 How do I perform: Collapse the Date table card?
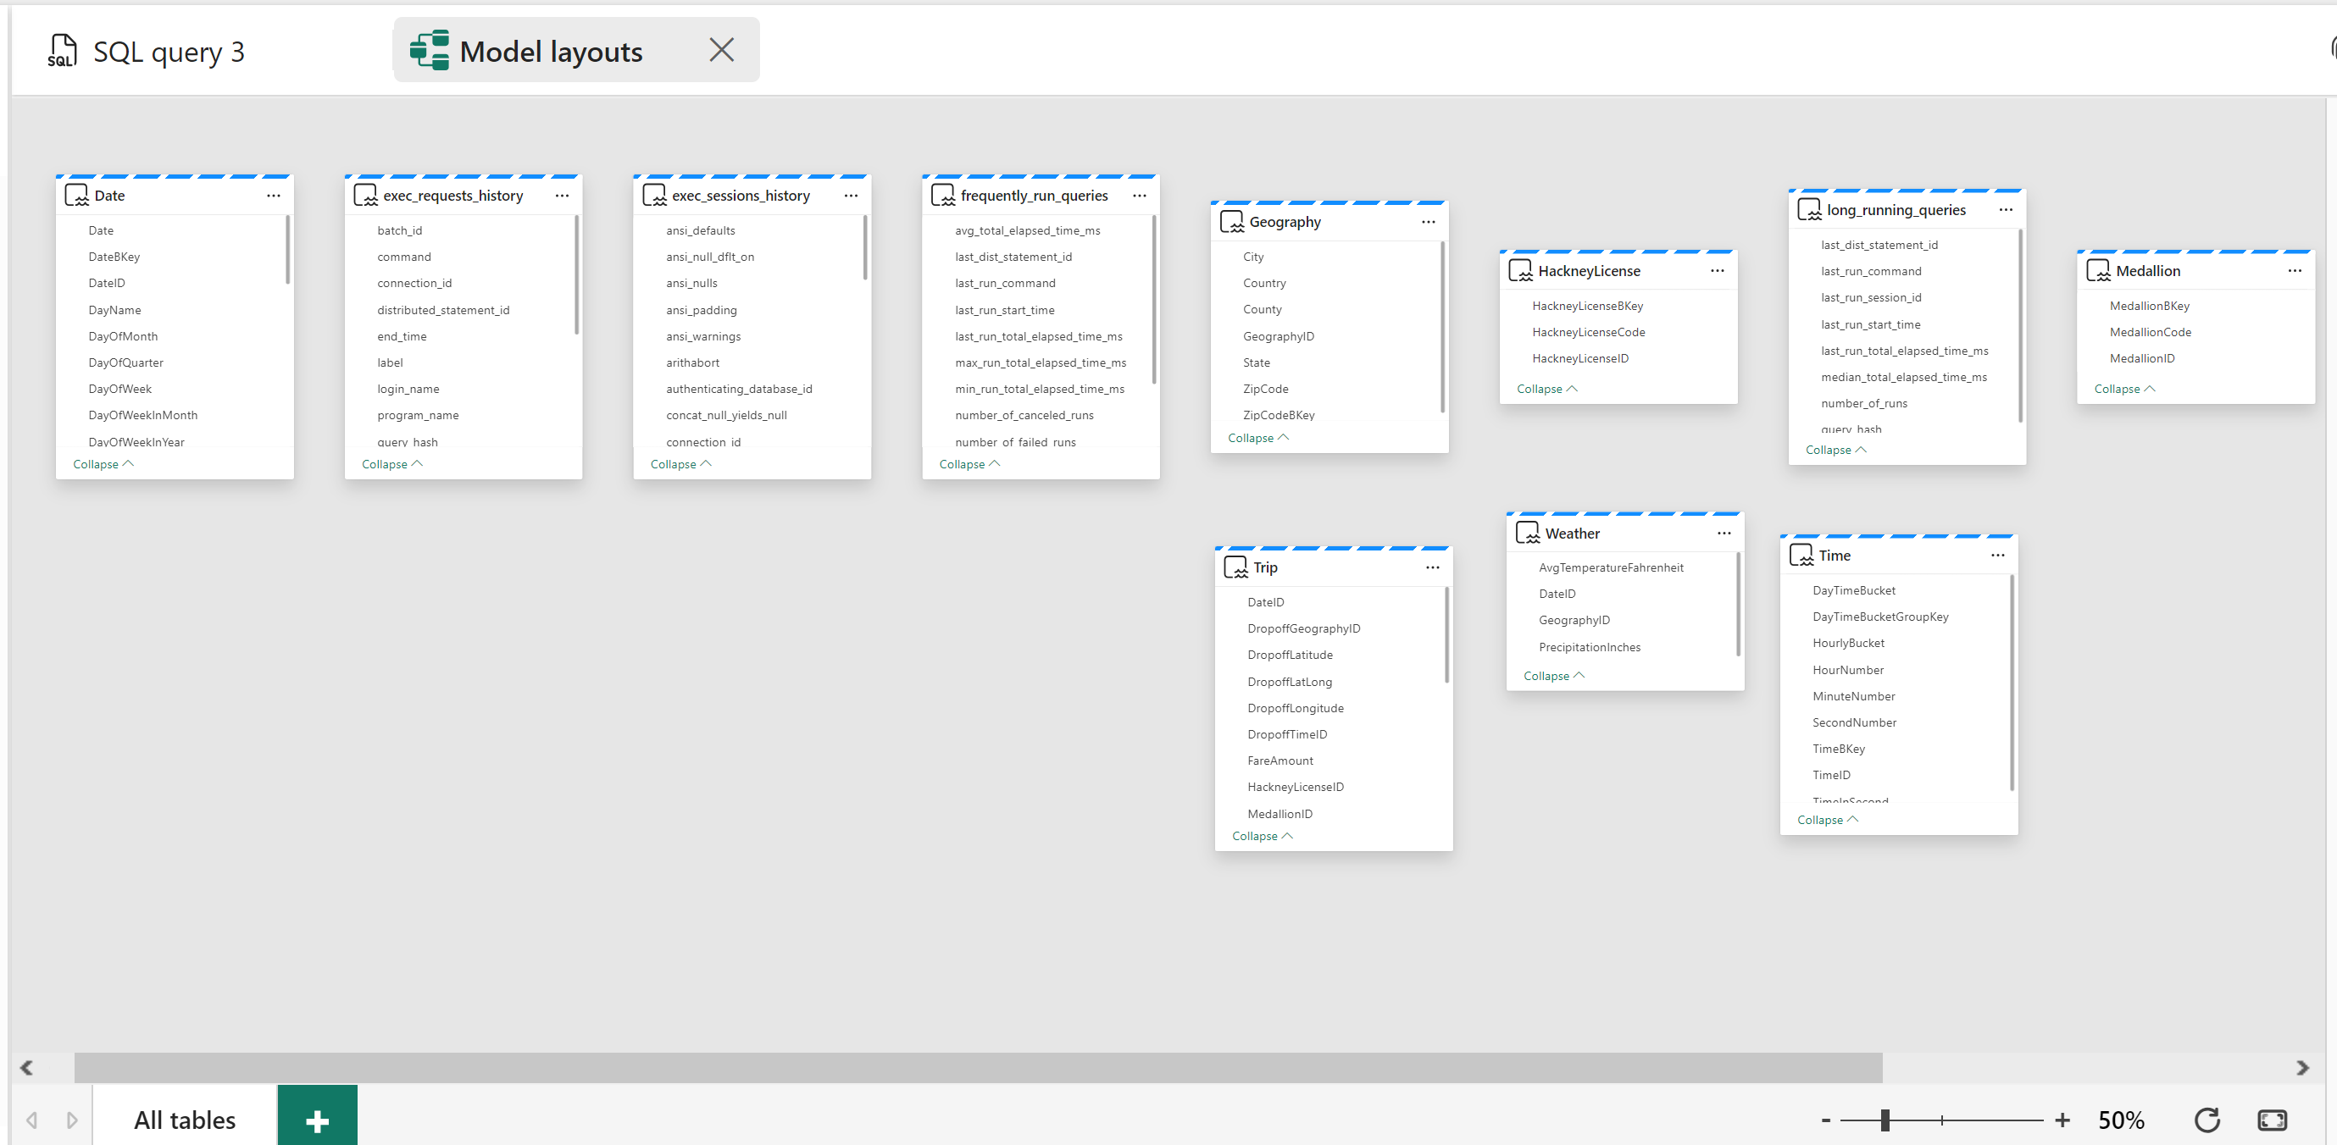[103, 463]
